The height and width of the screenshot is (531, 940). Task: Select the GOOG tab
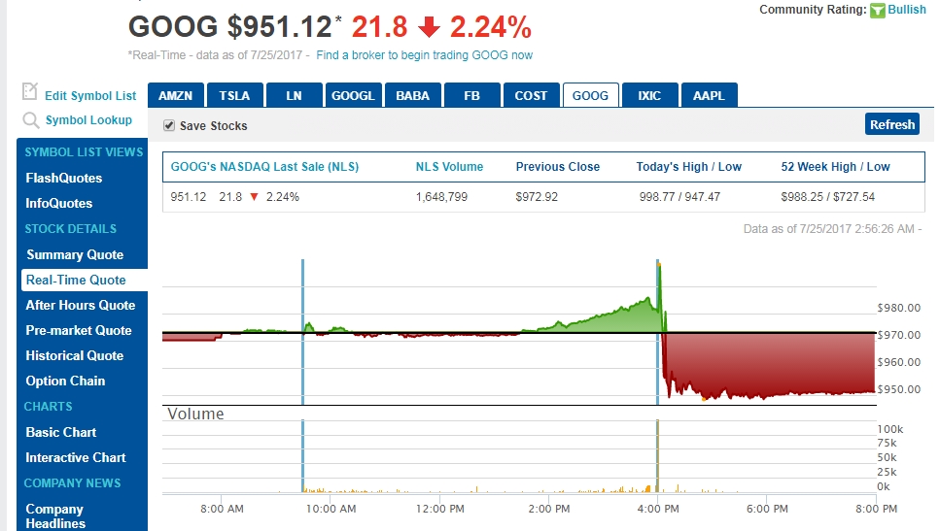(x=590, y=95)
